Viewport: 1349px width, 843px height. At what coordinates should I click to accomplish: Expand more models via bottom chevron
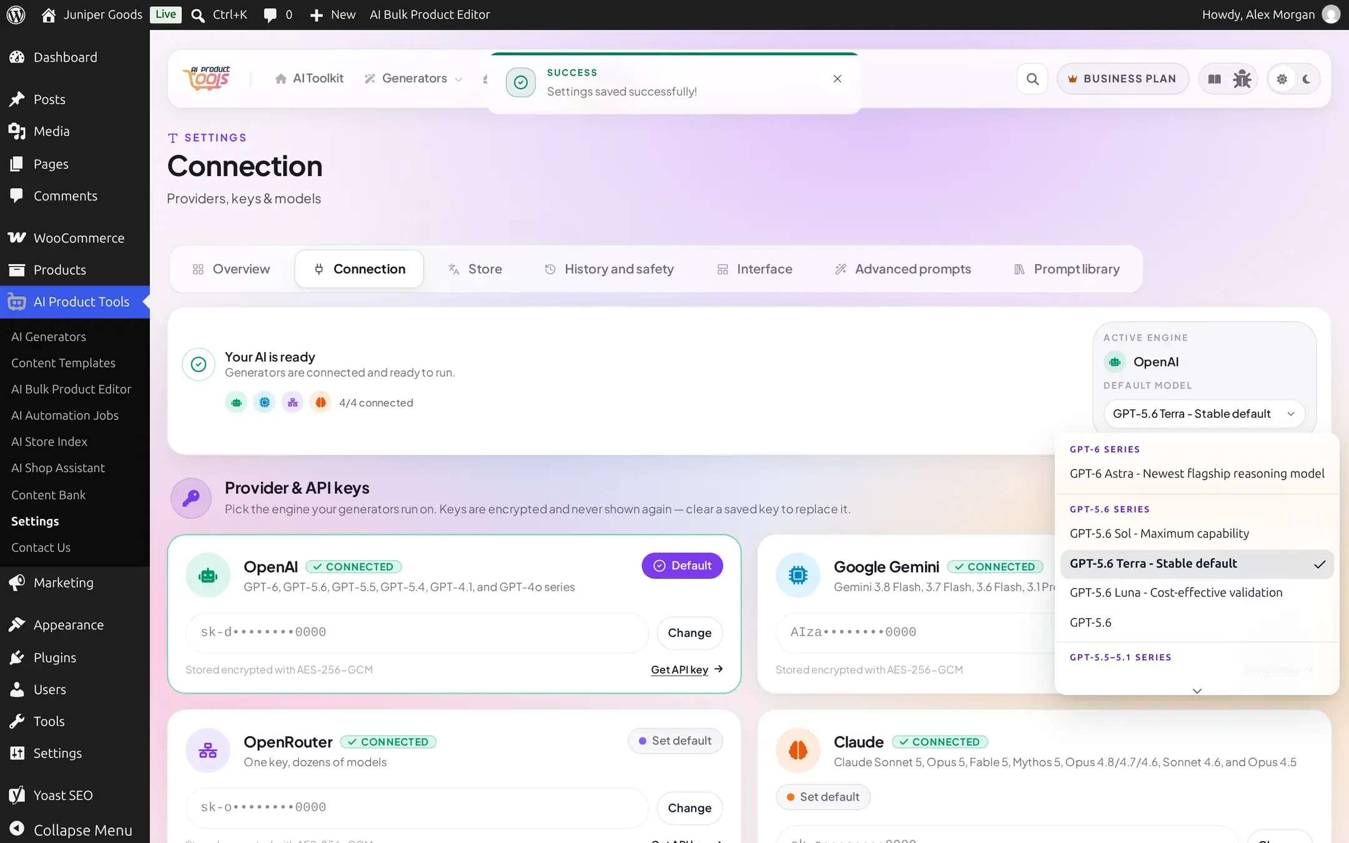coord(1197,691)
